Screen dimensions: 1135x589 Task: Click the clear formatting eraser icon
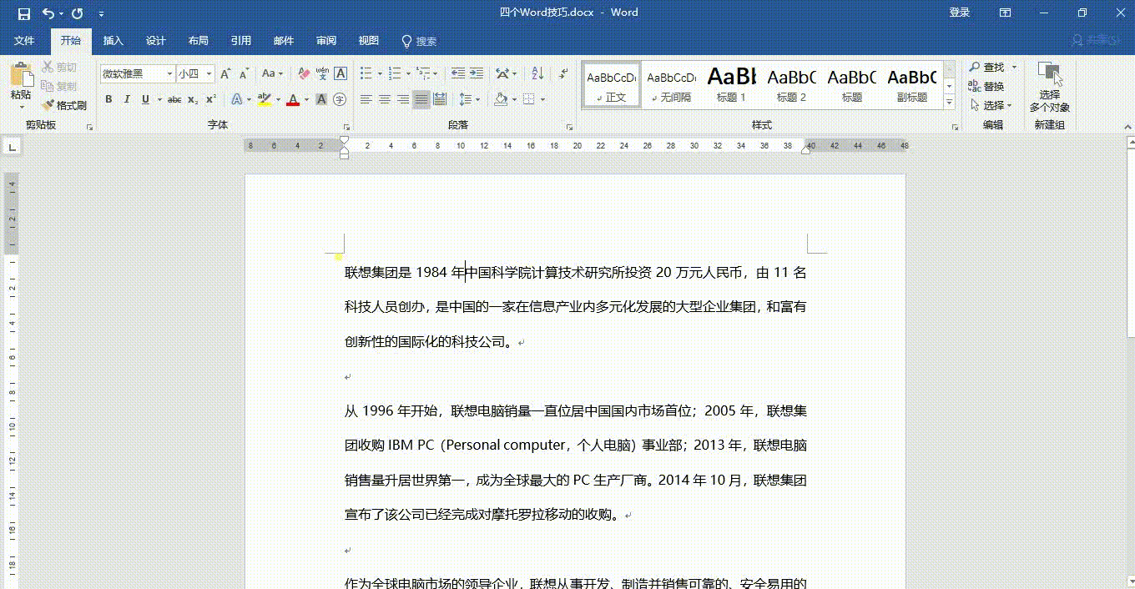pyautogui.click(x=304, y=74)
